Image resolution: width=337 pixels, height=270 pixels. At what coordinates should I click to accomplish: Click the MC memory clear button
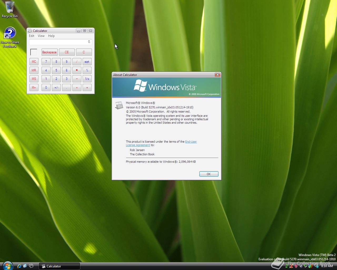pos(34,62)
